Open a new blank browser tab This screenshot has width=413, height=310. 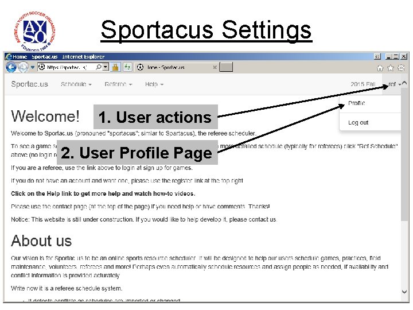click(226, 67)
